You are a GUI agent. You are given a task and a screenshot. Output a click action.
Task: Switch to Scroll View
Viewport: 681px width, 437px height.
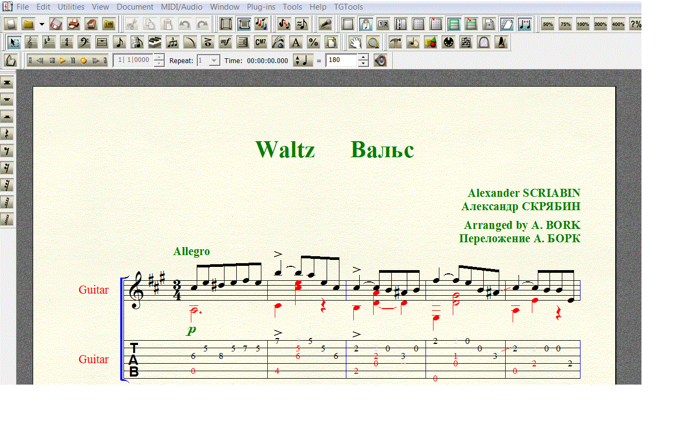pos(226,24)
